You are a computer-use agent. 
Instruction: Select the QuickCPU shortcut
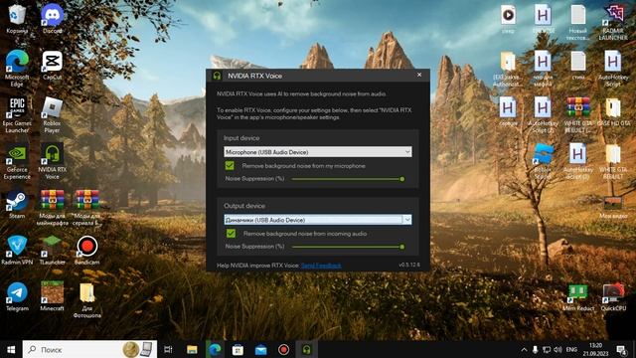point(613,297)
